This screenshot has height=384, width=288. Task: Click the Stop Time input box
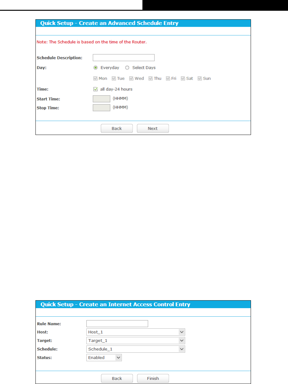click(x=101, y=108)
